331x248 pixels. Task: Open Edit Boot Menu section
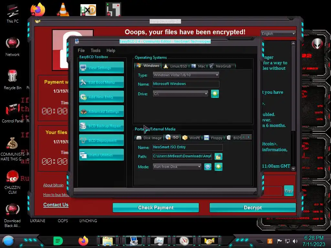101,82
